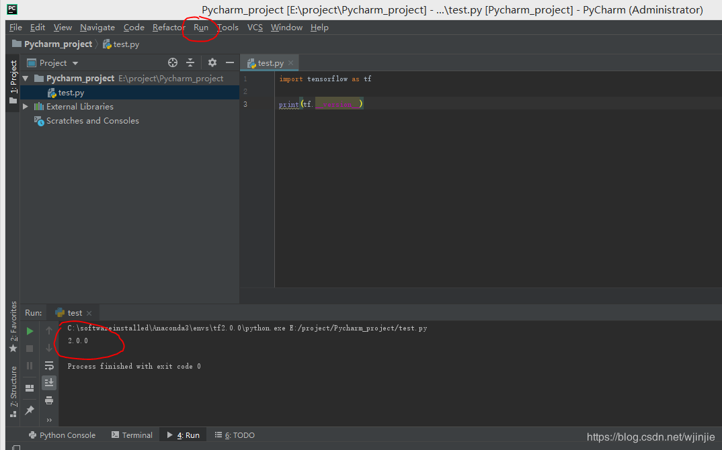Open Project panel settings gear
The height and width of the screenshot is (450, 722).
click(x=212, y=62)
